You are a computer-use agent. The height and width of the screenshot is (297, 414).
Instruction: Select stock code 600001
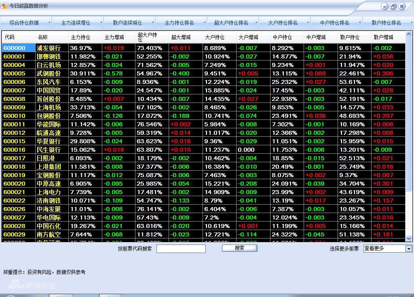14,56
